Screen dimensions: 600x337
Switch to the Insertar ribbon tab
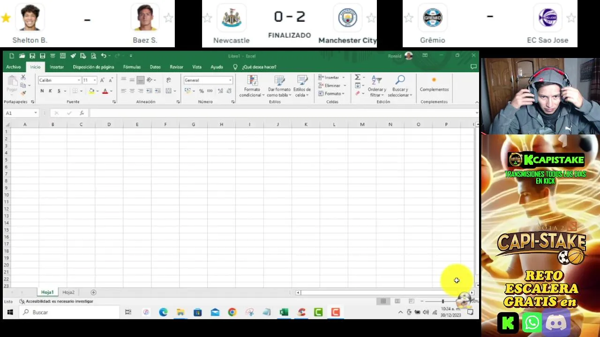(x=57, y=67)
